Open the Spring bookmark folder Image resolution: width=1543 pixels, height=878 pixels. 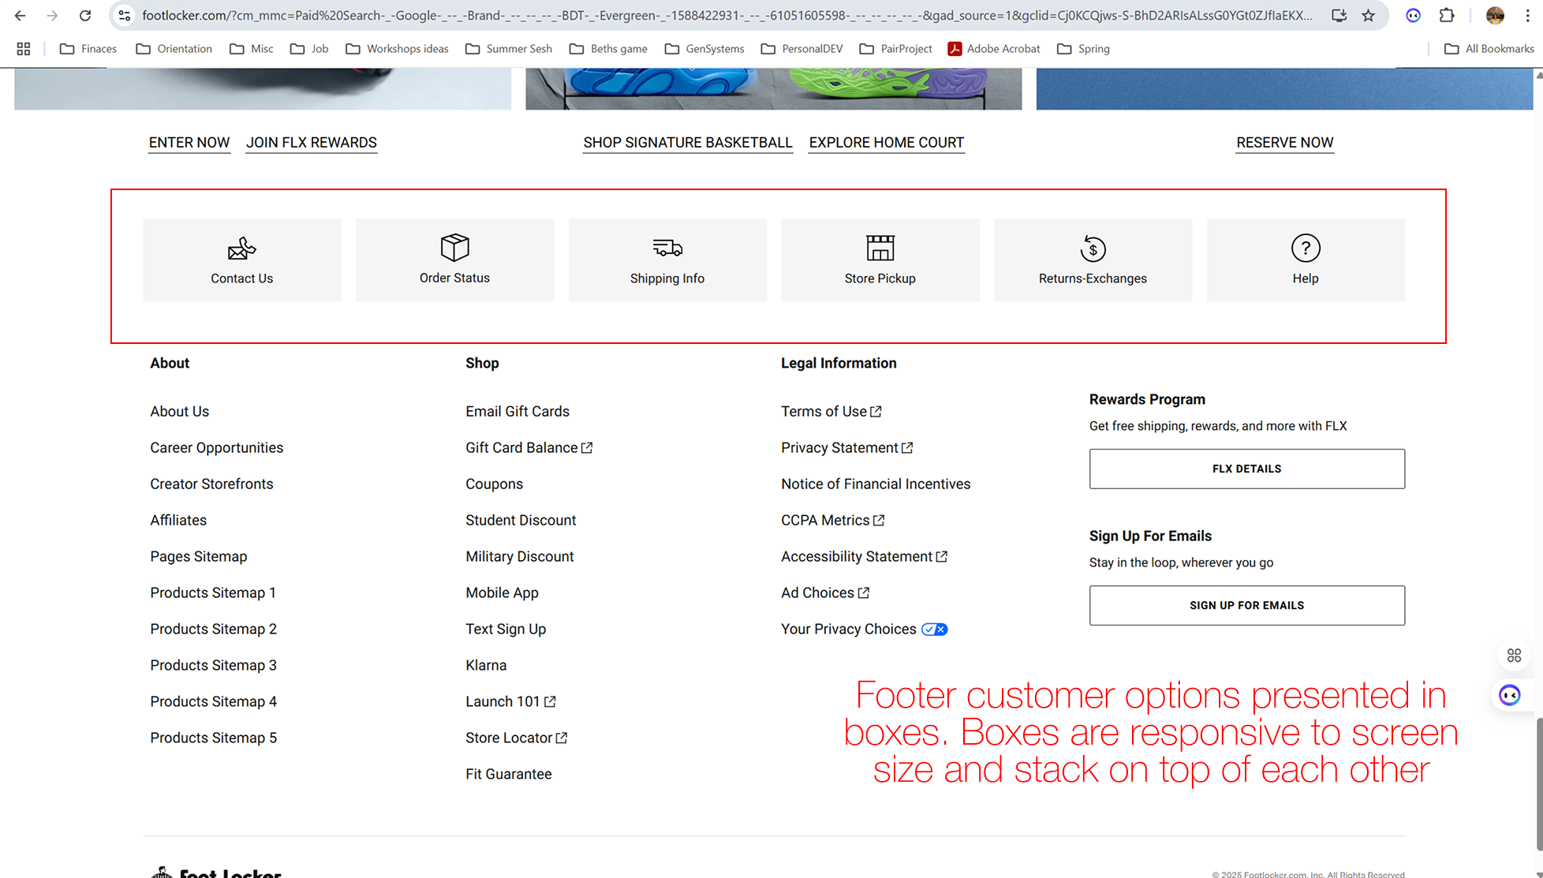coord(1083,49)
